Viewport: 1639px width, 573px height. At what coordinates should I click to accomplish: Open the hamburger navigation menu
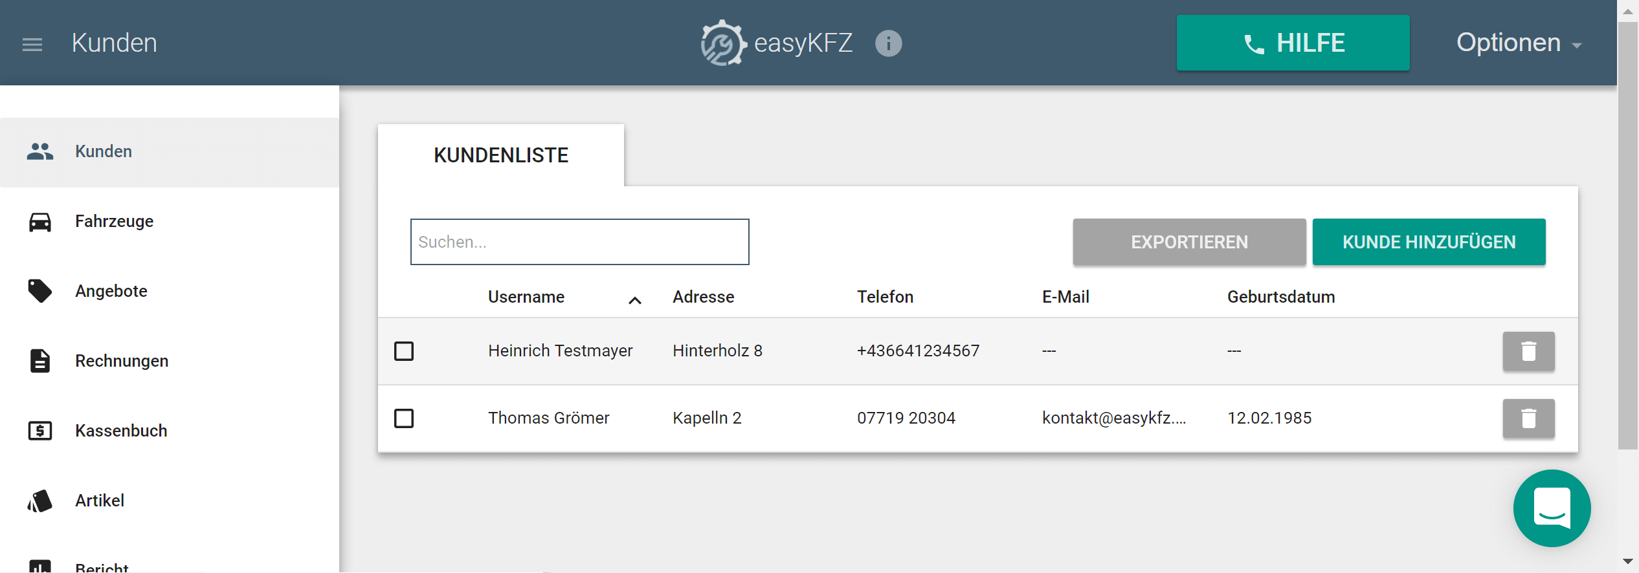click(32, 44)
